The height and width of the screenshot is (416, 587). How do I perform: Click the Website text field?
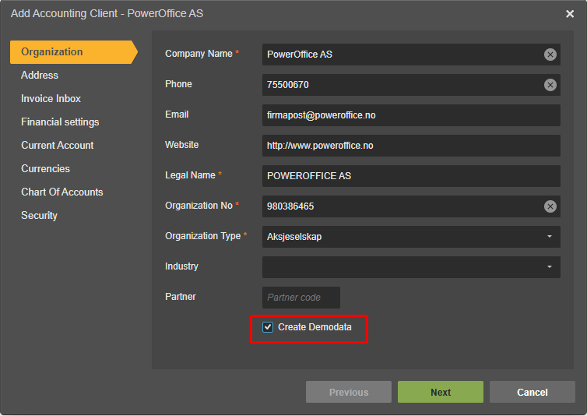[411, 146]
